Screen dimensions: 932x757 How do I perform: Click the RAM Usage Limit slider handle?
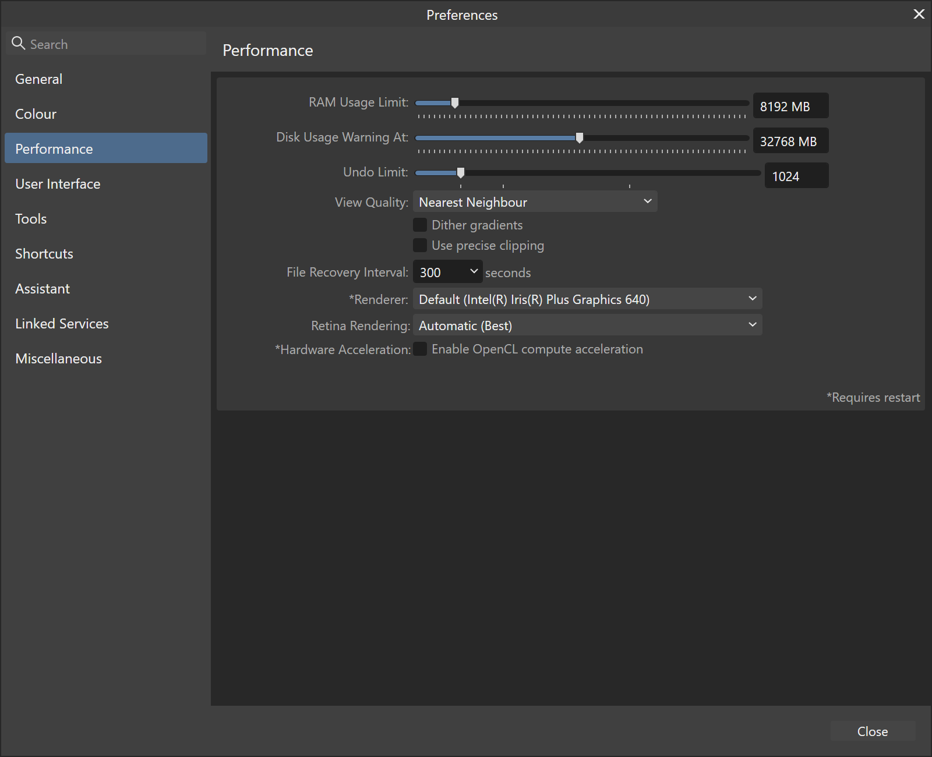pos(455,103)
